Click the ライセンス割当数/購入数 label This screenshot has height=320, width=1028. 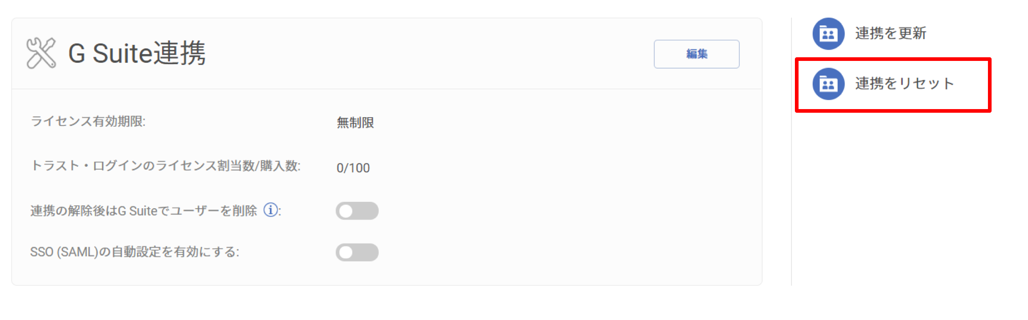pos(166,166)
